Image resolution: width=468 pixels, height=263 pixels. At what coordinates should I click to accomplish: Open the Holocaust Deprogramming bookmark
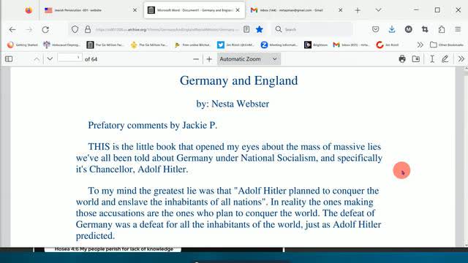(x=62, y=45)
